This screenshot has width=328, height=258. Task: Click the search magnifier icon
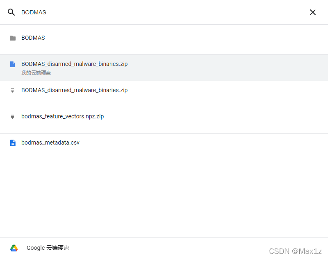(11, 12)
